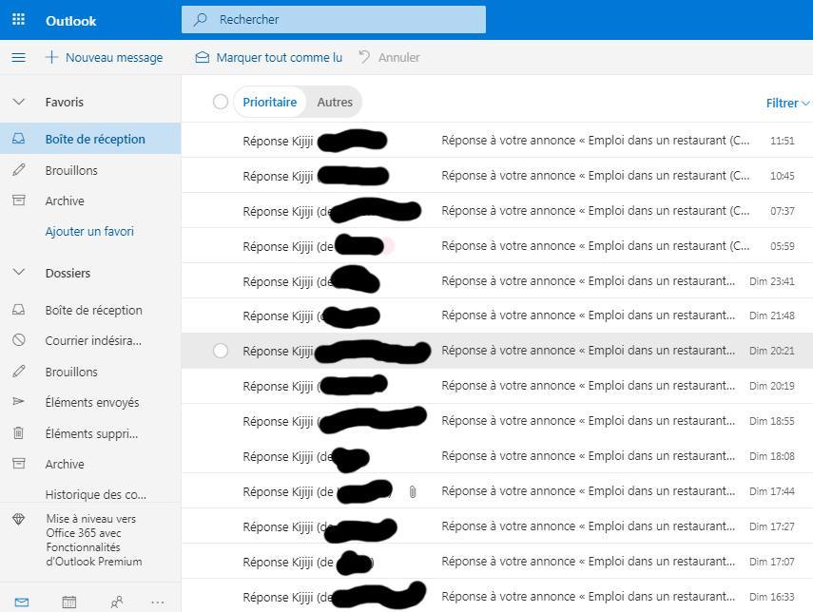Click the pencil icon for Favoris Brouillons

tap(19, 170)
